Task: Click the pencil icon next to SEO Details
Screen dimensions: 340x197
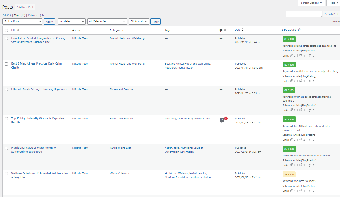Action: click(x=299, y=30)
